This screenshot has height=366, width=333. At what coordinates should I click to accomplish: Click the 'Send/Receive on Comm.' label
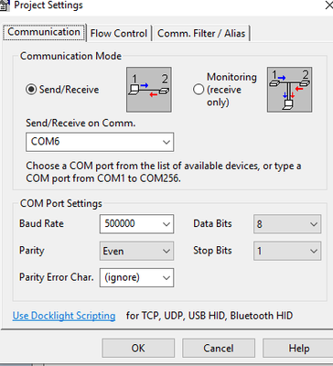tap(81, 124)
